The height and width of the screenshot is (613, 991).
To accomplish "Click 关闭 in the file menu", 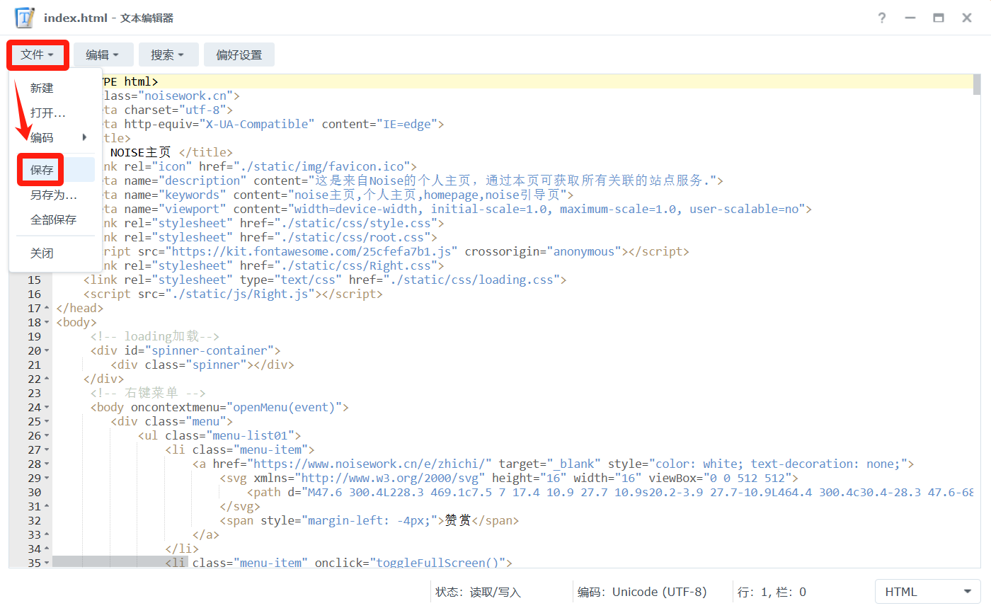I will pos(42,253).
